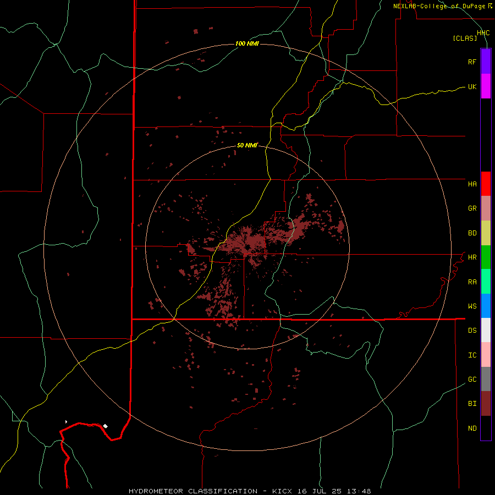Click the white DS legend swatch
Image resolution: width=495 pixels, height=495 pixels.
pyautogui.click(x=486, y=330)
